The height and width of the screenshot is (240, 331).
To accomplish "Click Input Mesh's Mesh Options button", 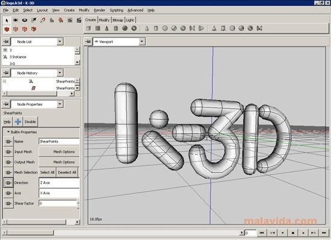I will click(x=59, y=152).
